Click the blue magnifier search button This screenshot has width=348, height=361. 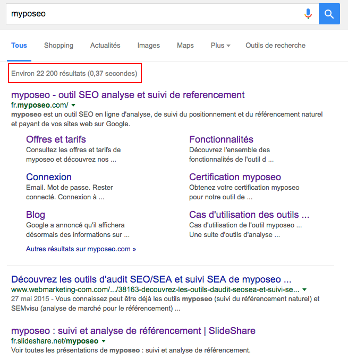coord(329,14)
